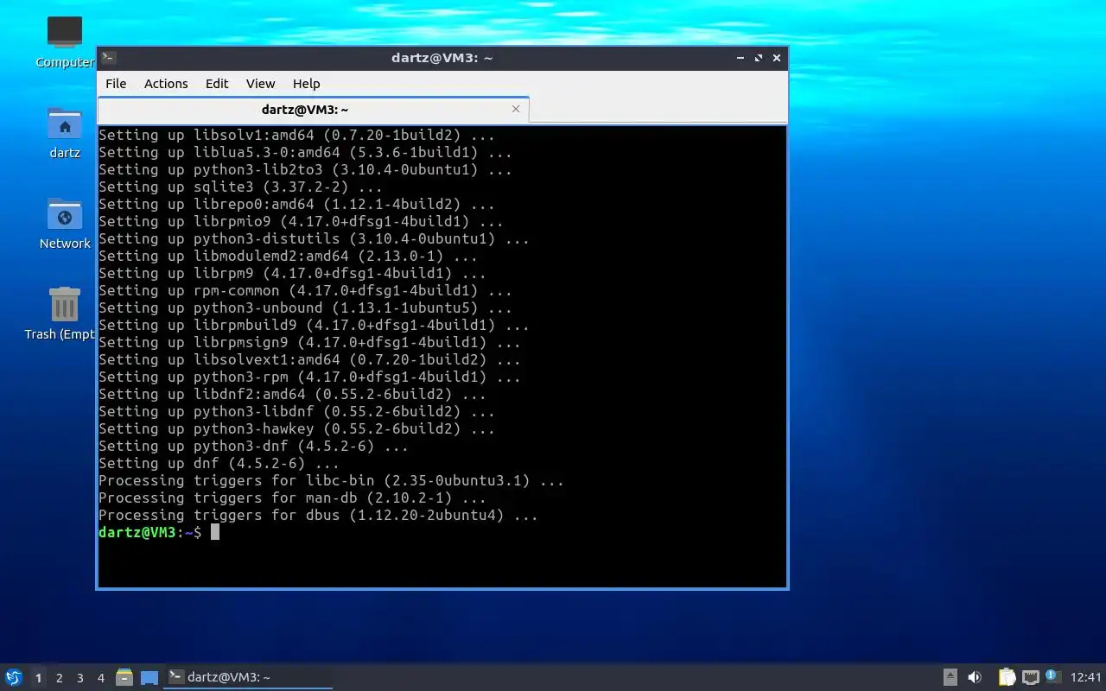Click the terminal icon in the title bar
The image size is (1106, 691).
click(x=108, y=58)
